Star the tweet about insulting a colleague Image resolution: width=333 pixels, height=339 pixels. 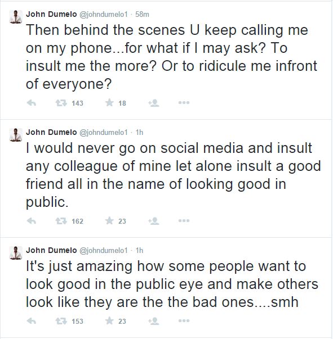[x=110, y=221]
